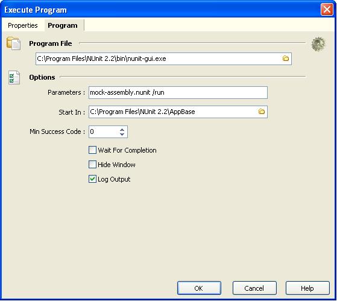337x301 pixels.
Task: Decrease the Min Success Code value
Action: click(x=122, y=134)
